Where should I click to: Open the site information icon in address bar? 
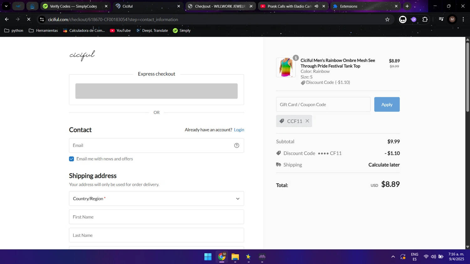(42, 19)
